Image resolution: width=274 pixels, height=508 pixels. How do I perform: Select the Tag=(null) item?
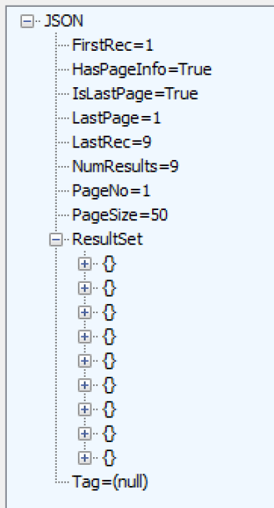110,483
